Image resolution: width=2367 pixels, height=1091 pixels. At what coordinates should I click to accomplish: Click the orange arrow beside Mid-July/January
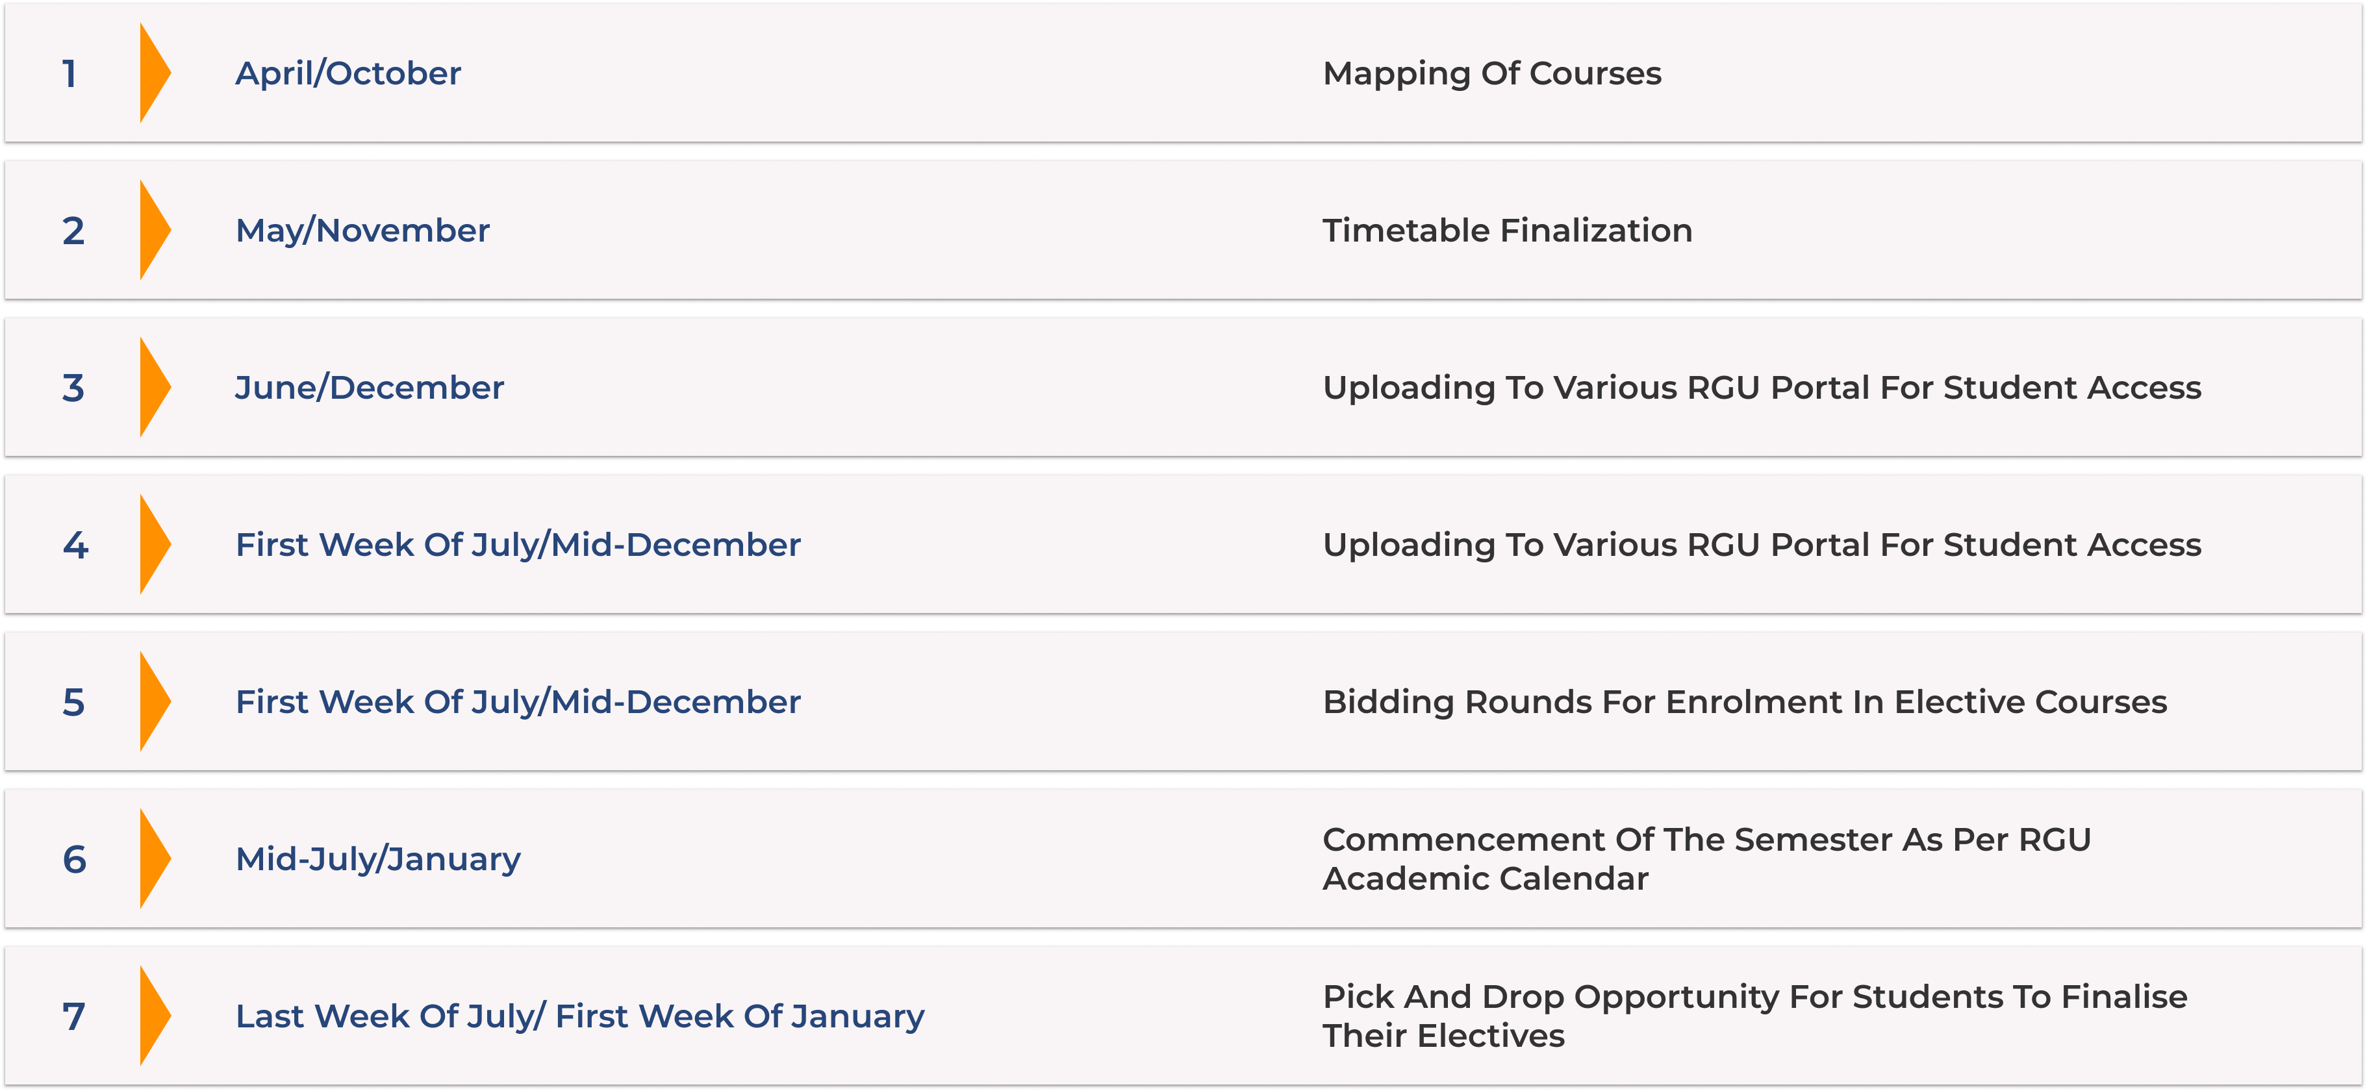point(155,859)
